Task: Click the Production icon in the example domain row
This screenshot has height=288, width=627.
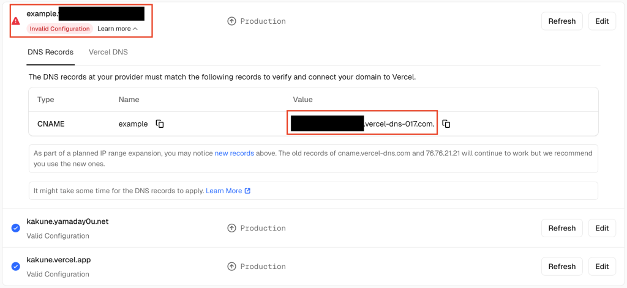Action: pyautogui.click(x=231, y=21)
